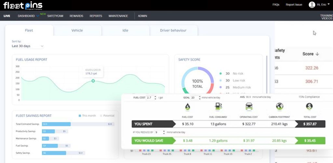
Task: Click the 13 gallons consumed value
Action: (218, 124)
